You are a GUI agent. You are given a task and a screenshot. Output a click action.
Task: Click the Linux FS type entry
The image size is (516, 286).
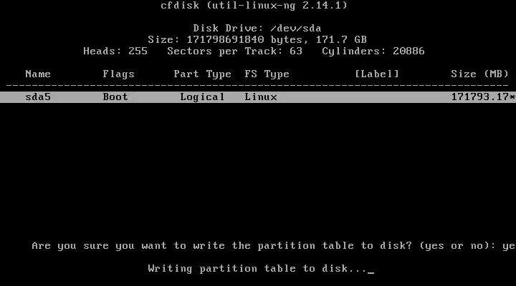(261, 97)
